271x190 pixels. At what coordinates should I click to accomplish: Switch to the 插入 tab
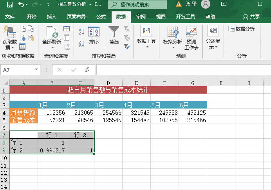click(x=52, y=17)
